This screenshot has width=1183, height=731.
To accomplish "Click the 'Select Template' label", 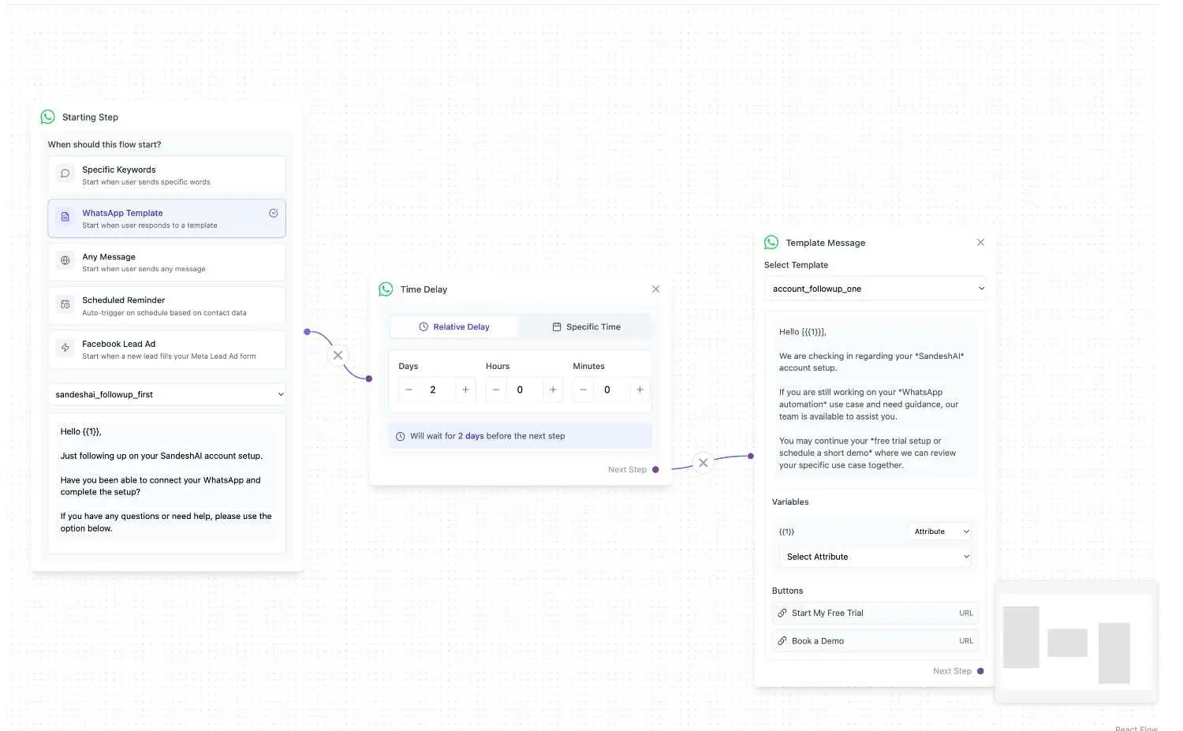I will 796,265.
